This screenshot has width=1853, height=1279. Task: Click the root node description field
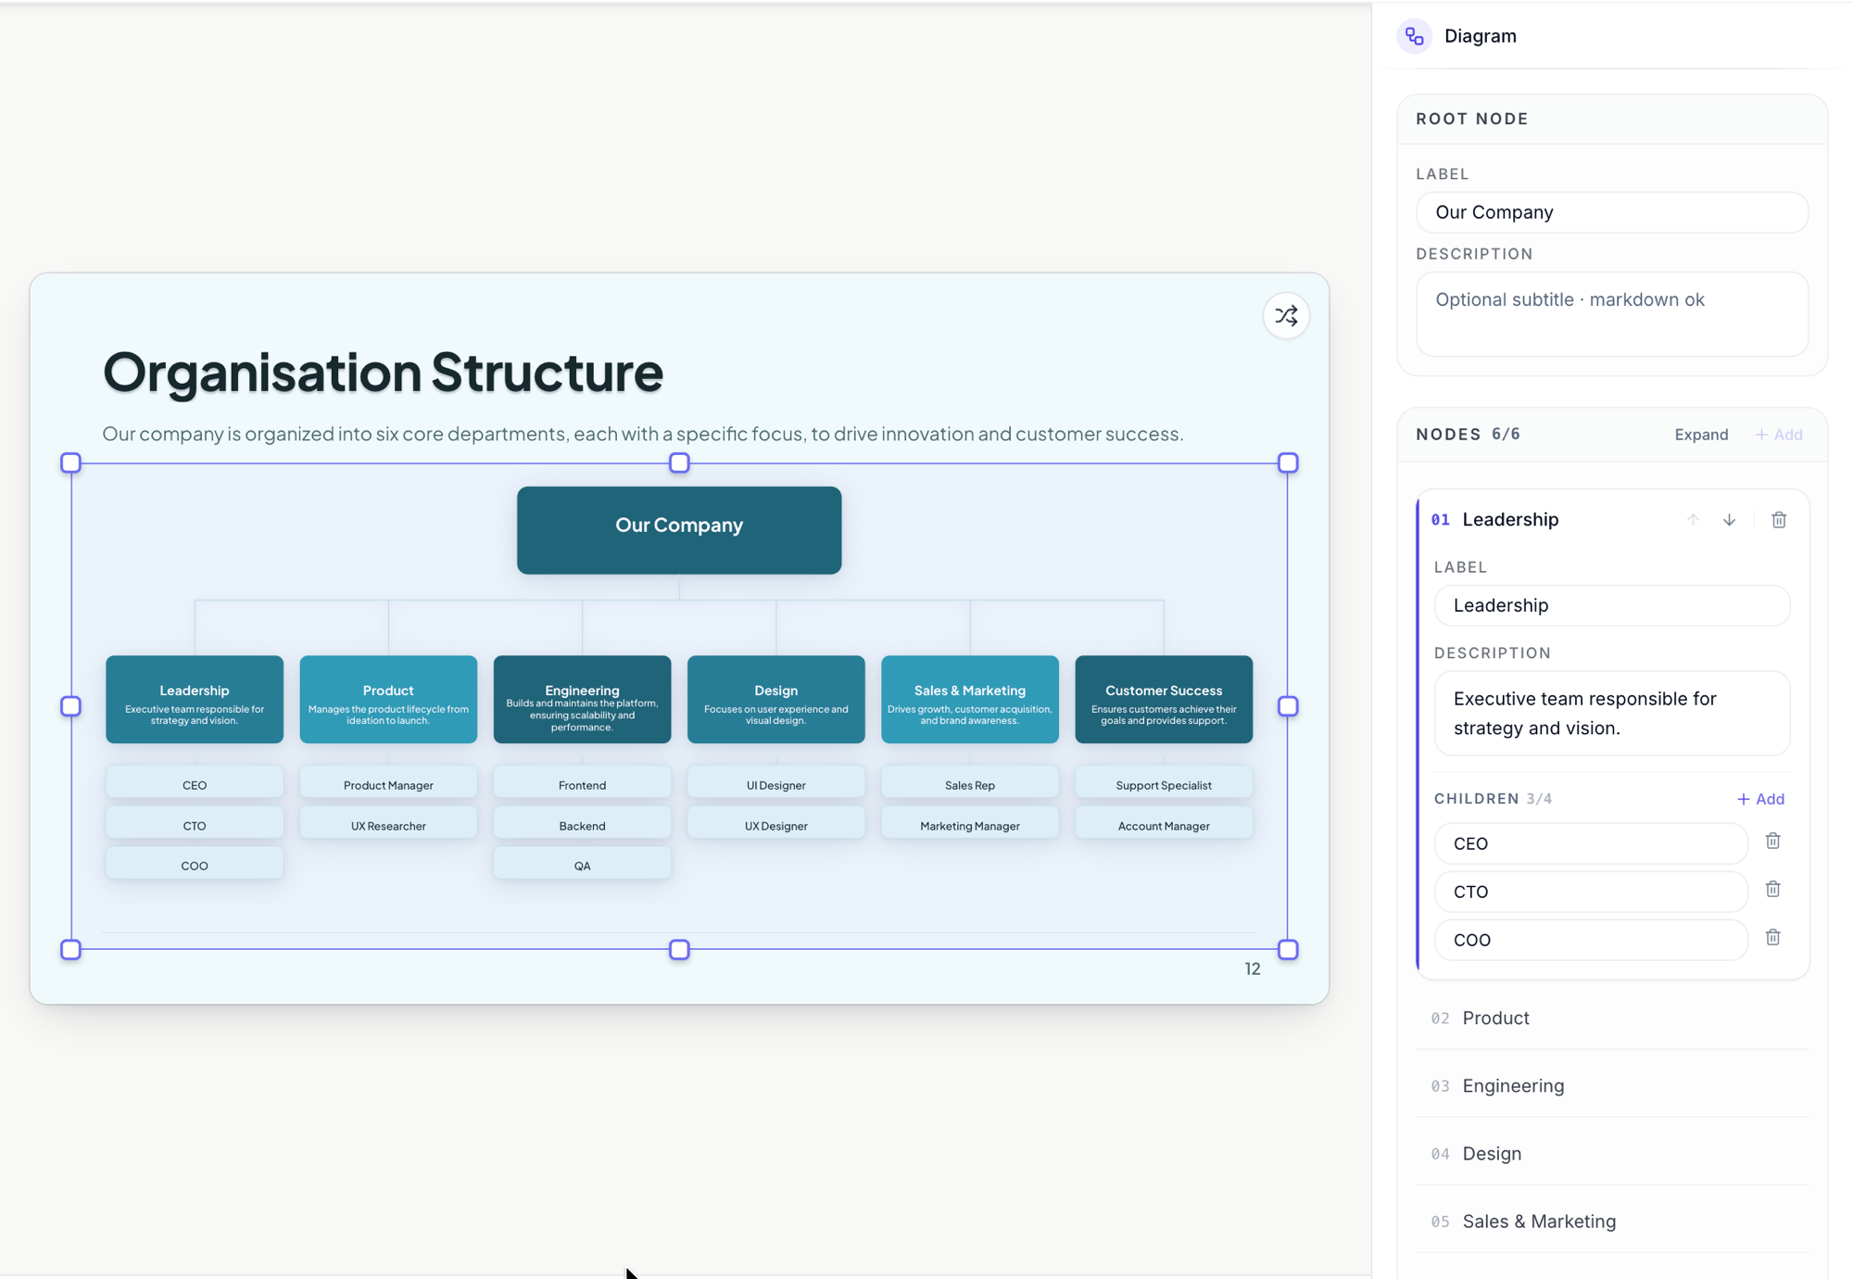(x=1612, y=314)
